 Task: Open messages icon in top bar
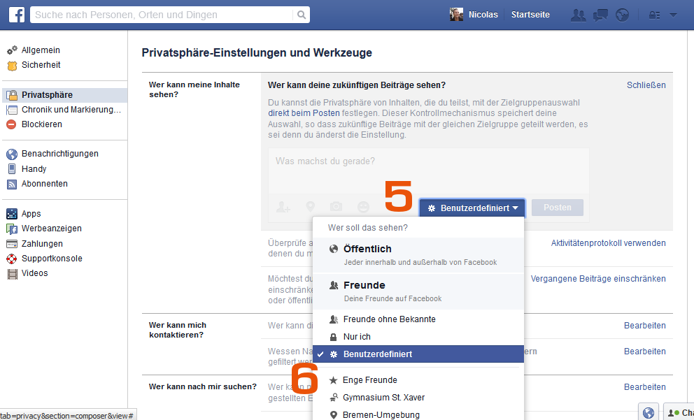coord(600,15)
